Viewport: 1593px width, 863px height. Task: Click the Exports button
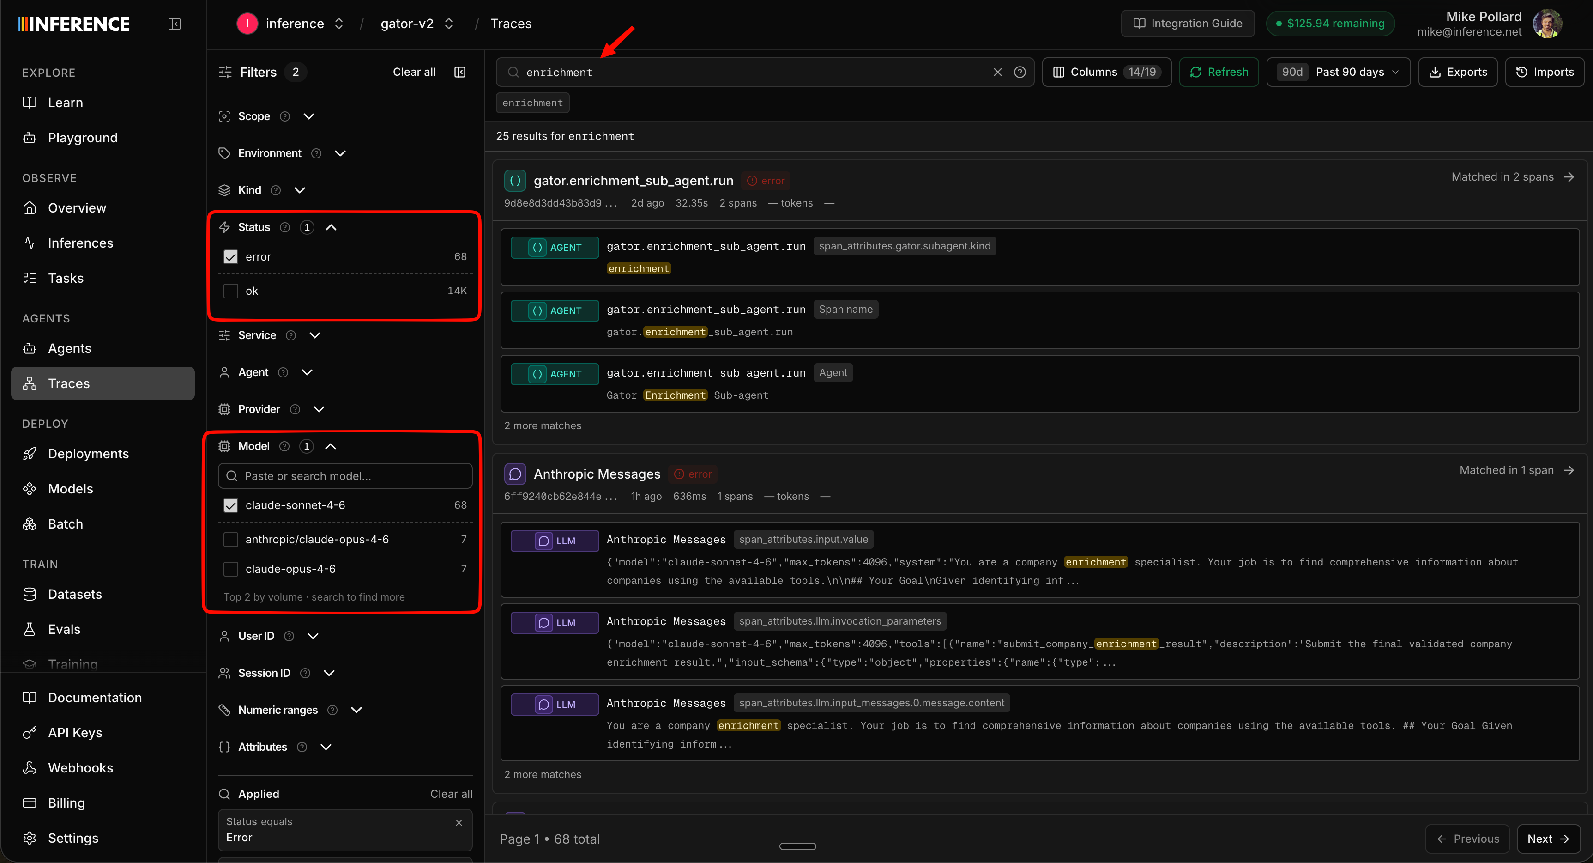pos(1458,73)
